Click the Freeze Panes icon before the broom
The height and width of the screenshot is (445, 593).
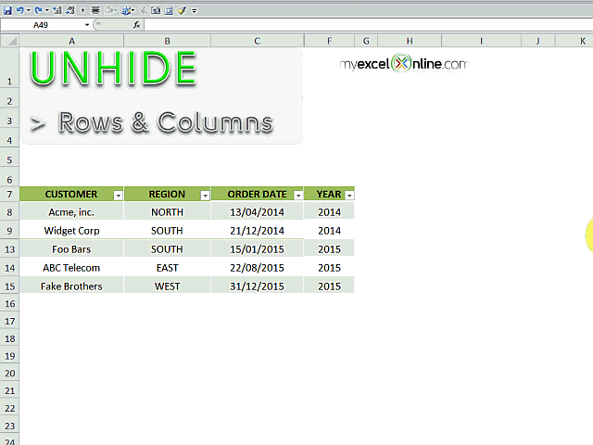point(169,10)
